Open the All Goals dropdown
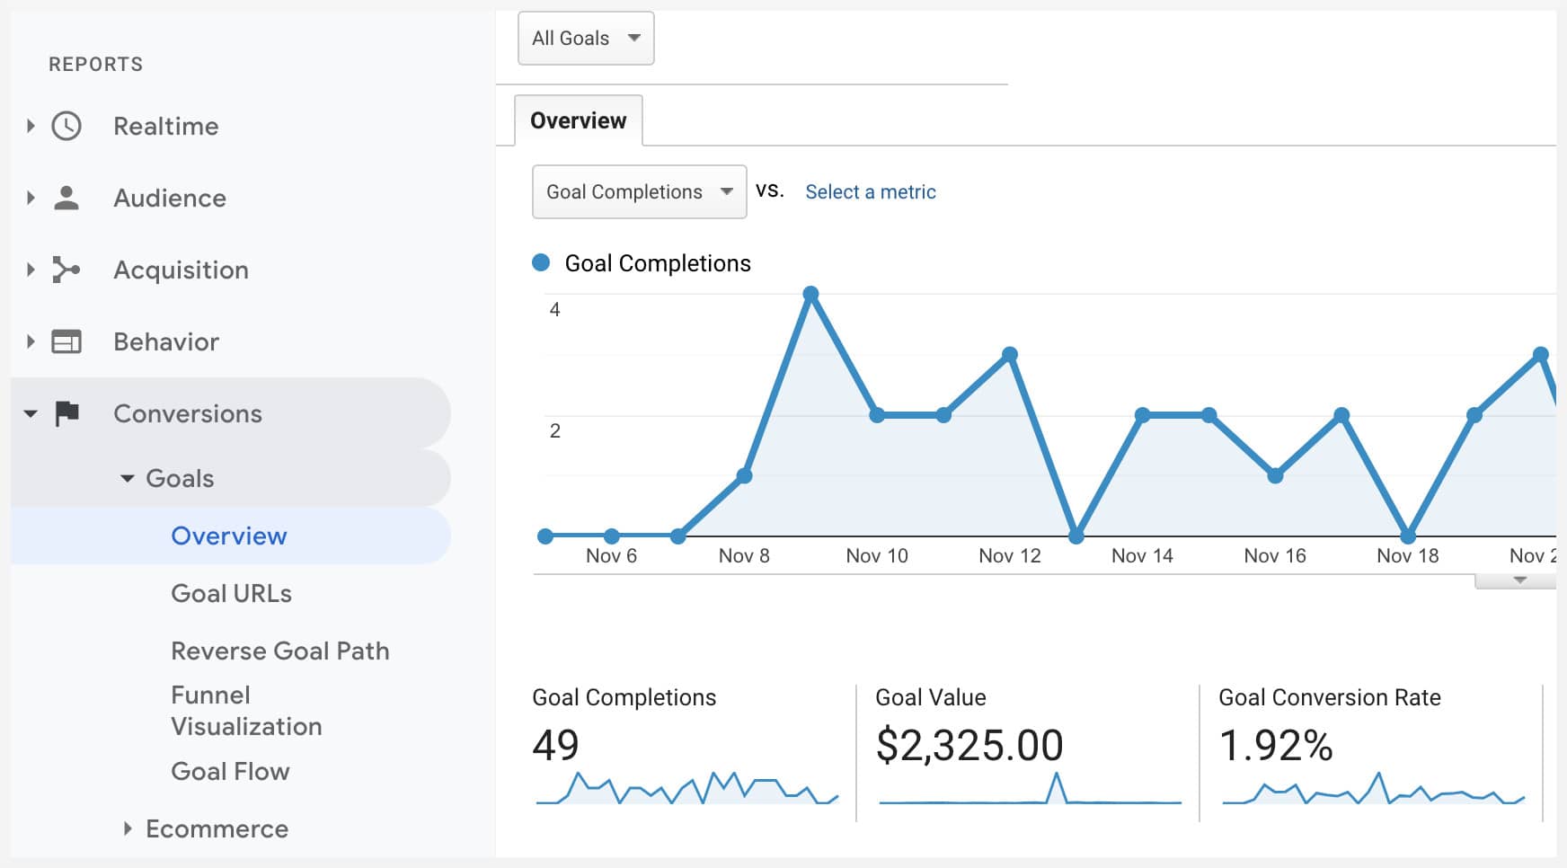Image resolution: width=1567 pixels, height=868 pixels. coord(586,38)
